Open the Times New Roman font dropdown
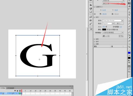 tap(122, 21)
